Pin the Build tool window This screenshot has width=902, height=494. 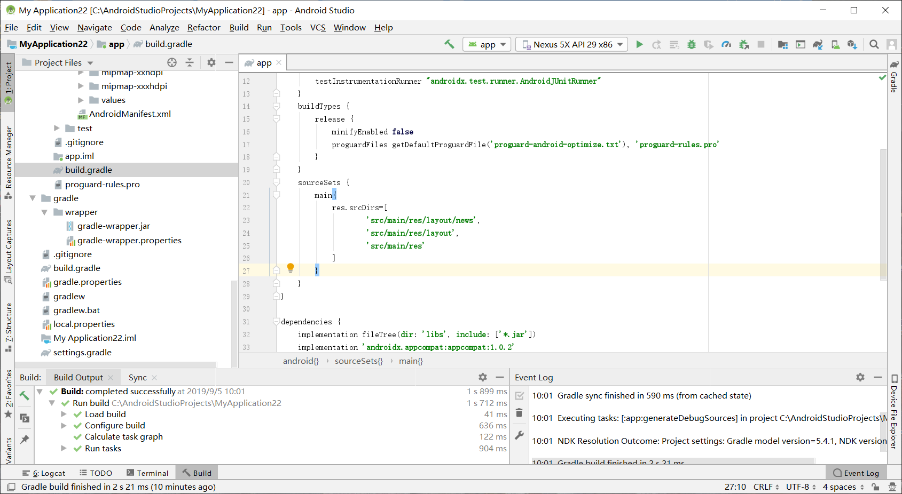tap(24, 440)
